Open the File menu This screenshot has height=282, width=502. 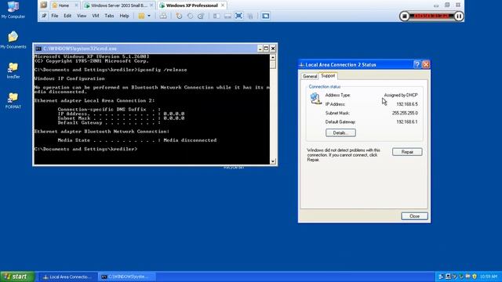pos(55,16)
